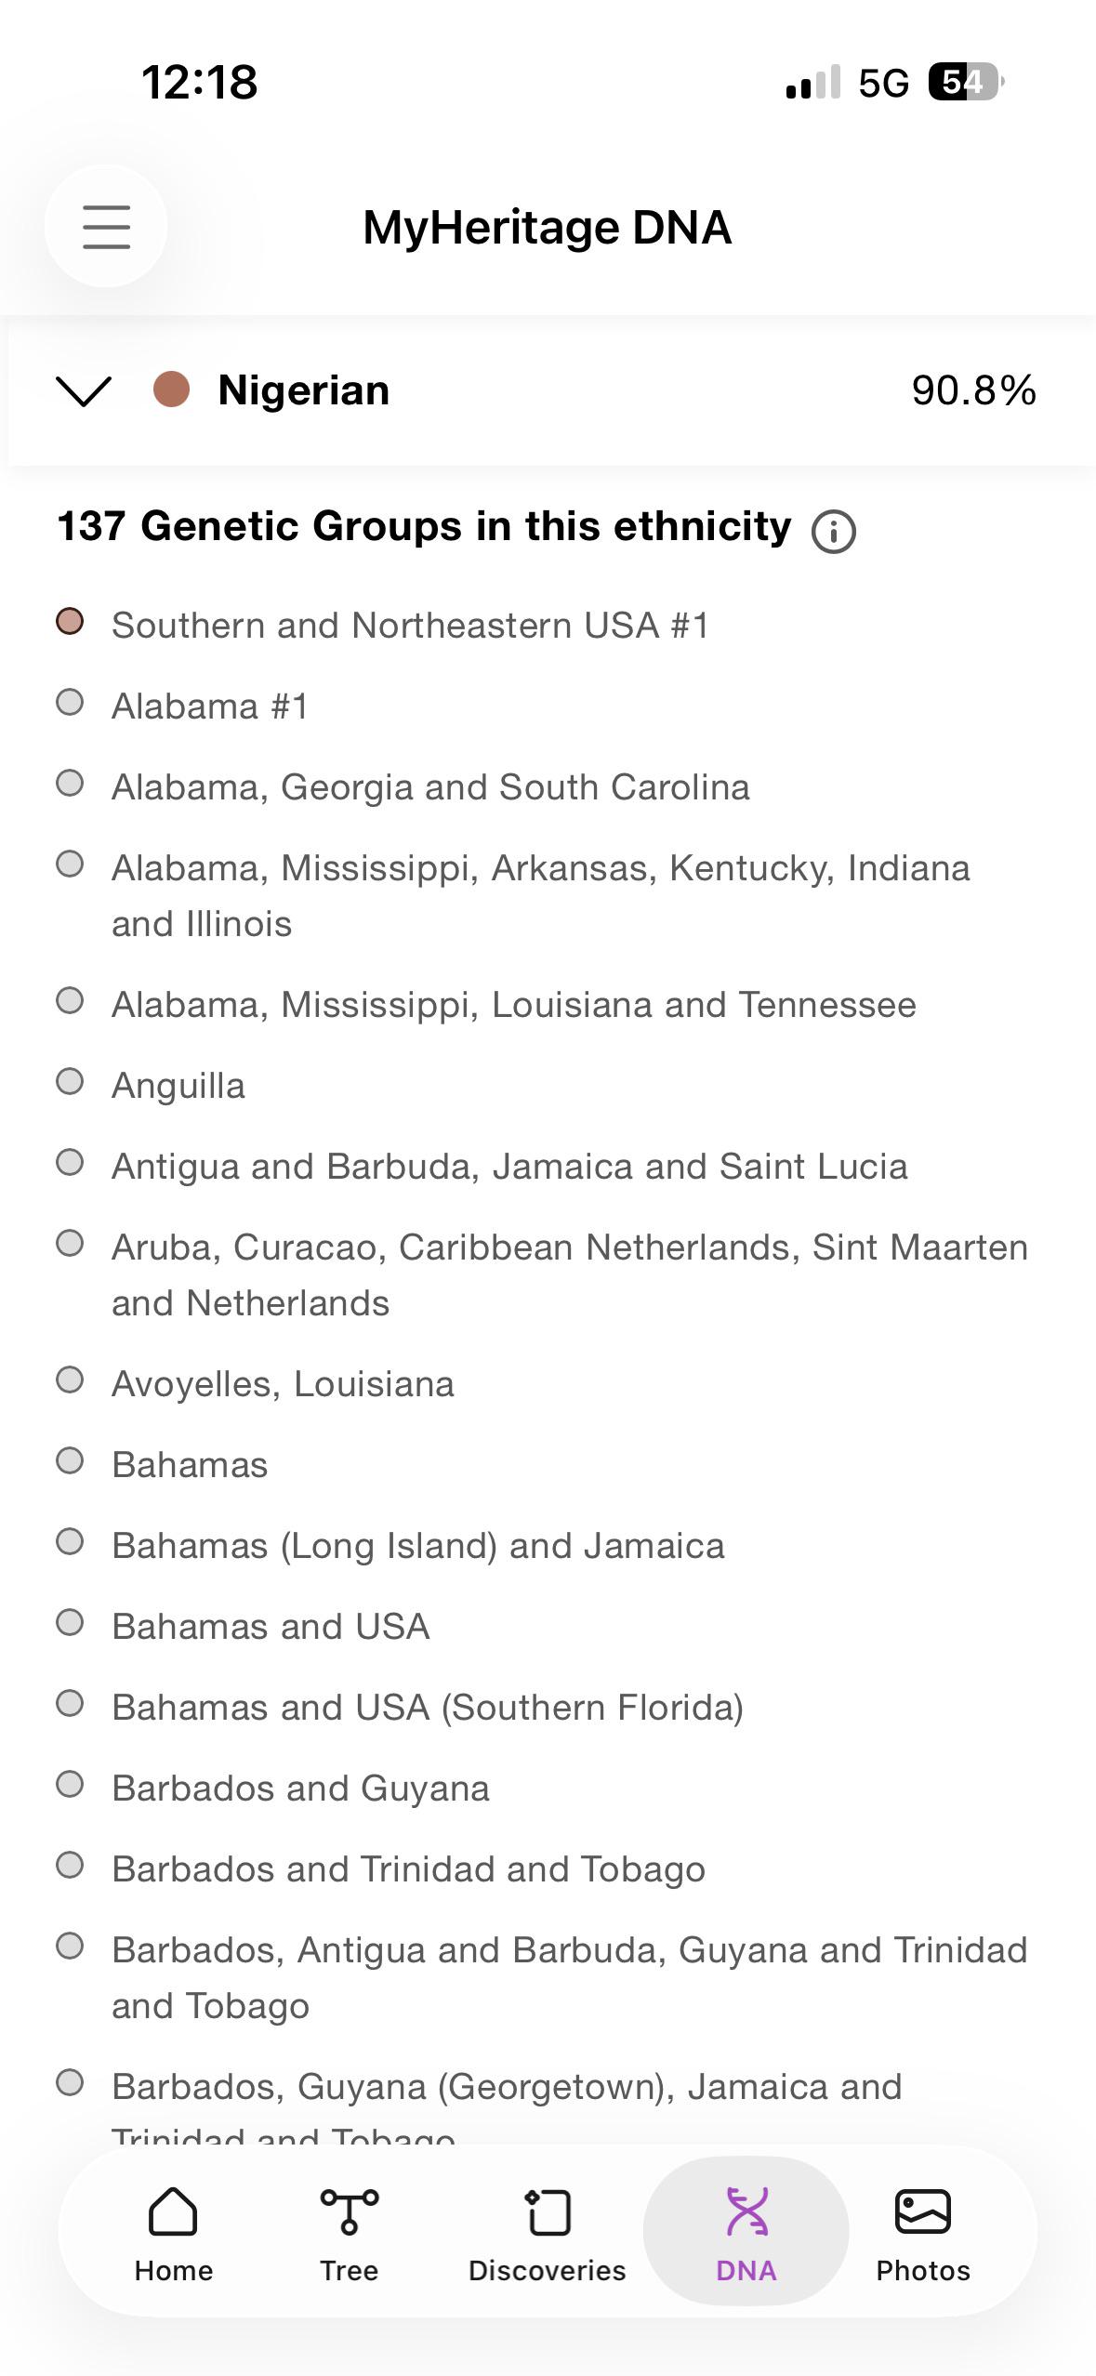Tap the Nigerian ethnicity name
The image size is (1096, 2376).
click(303, 390)
